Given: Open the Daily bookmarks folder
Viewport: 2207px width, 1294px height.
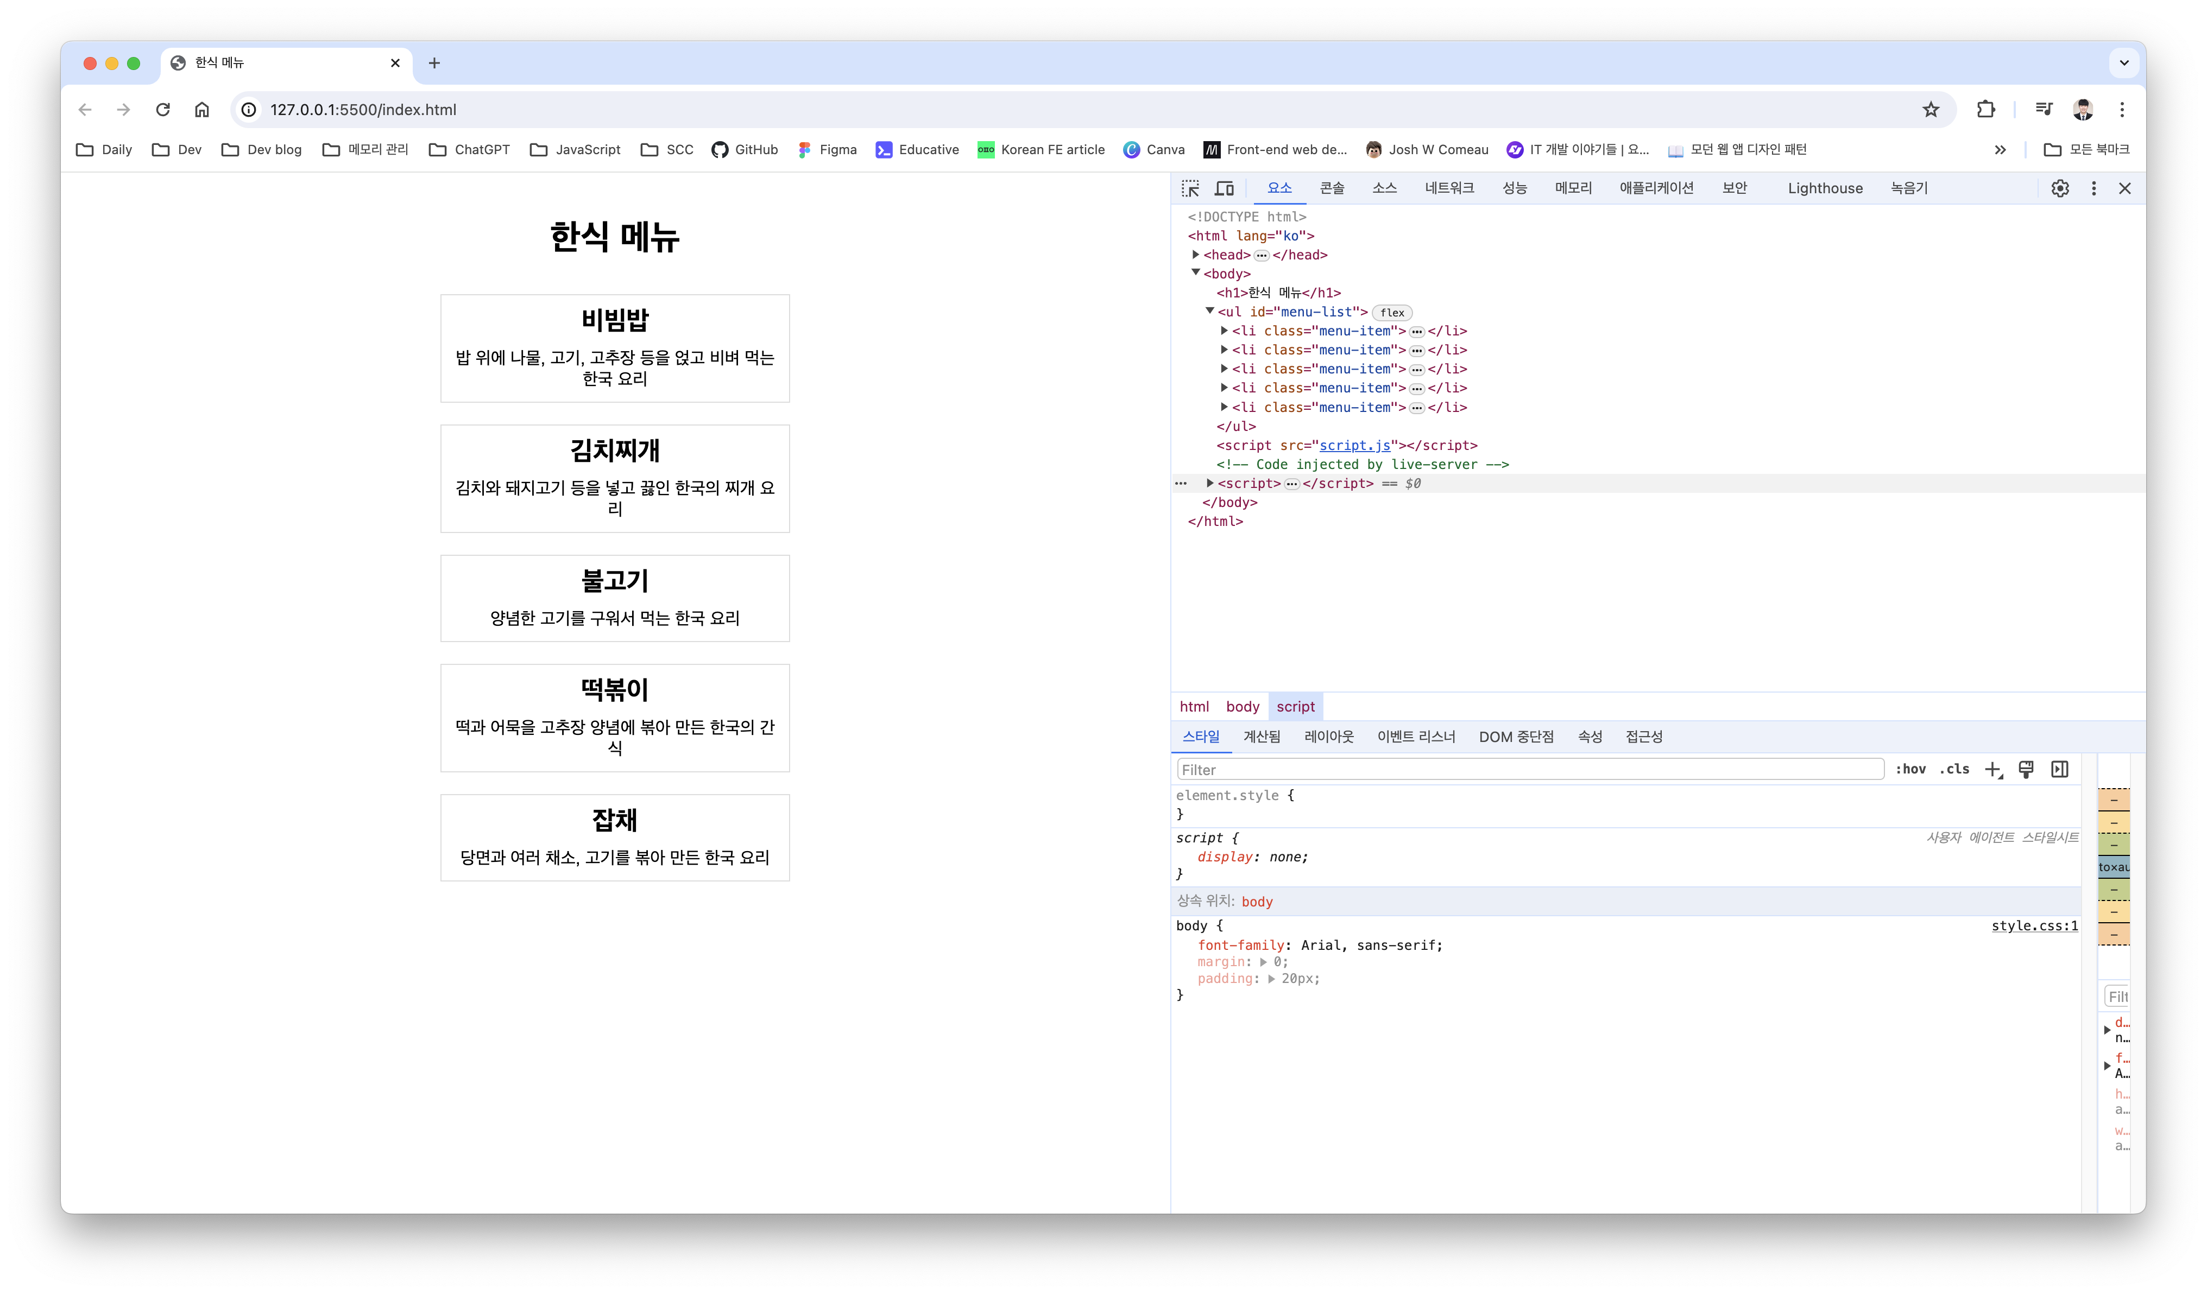Looking at the screenshot, I should coord(104,150).
